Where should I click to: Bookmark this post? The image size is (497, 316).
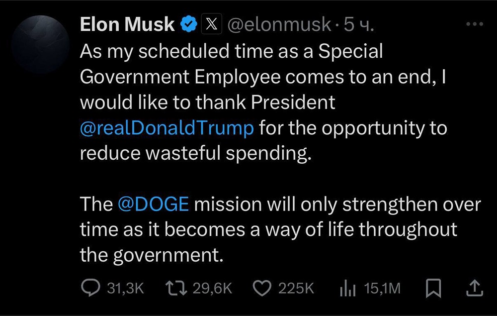click(x=434, y=288)
